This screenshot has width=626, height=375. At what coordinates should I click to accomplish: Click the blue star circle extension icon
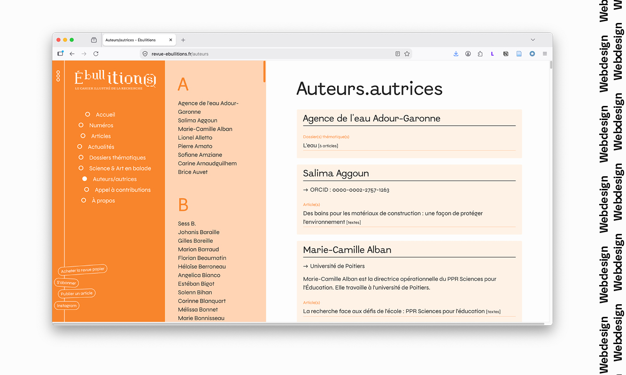(532, 54)
